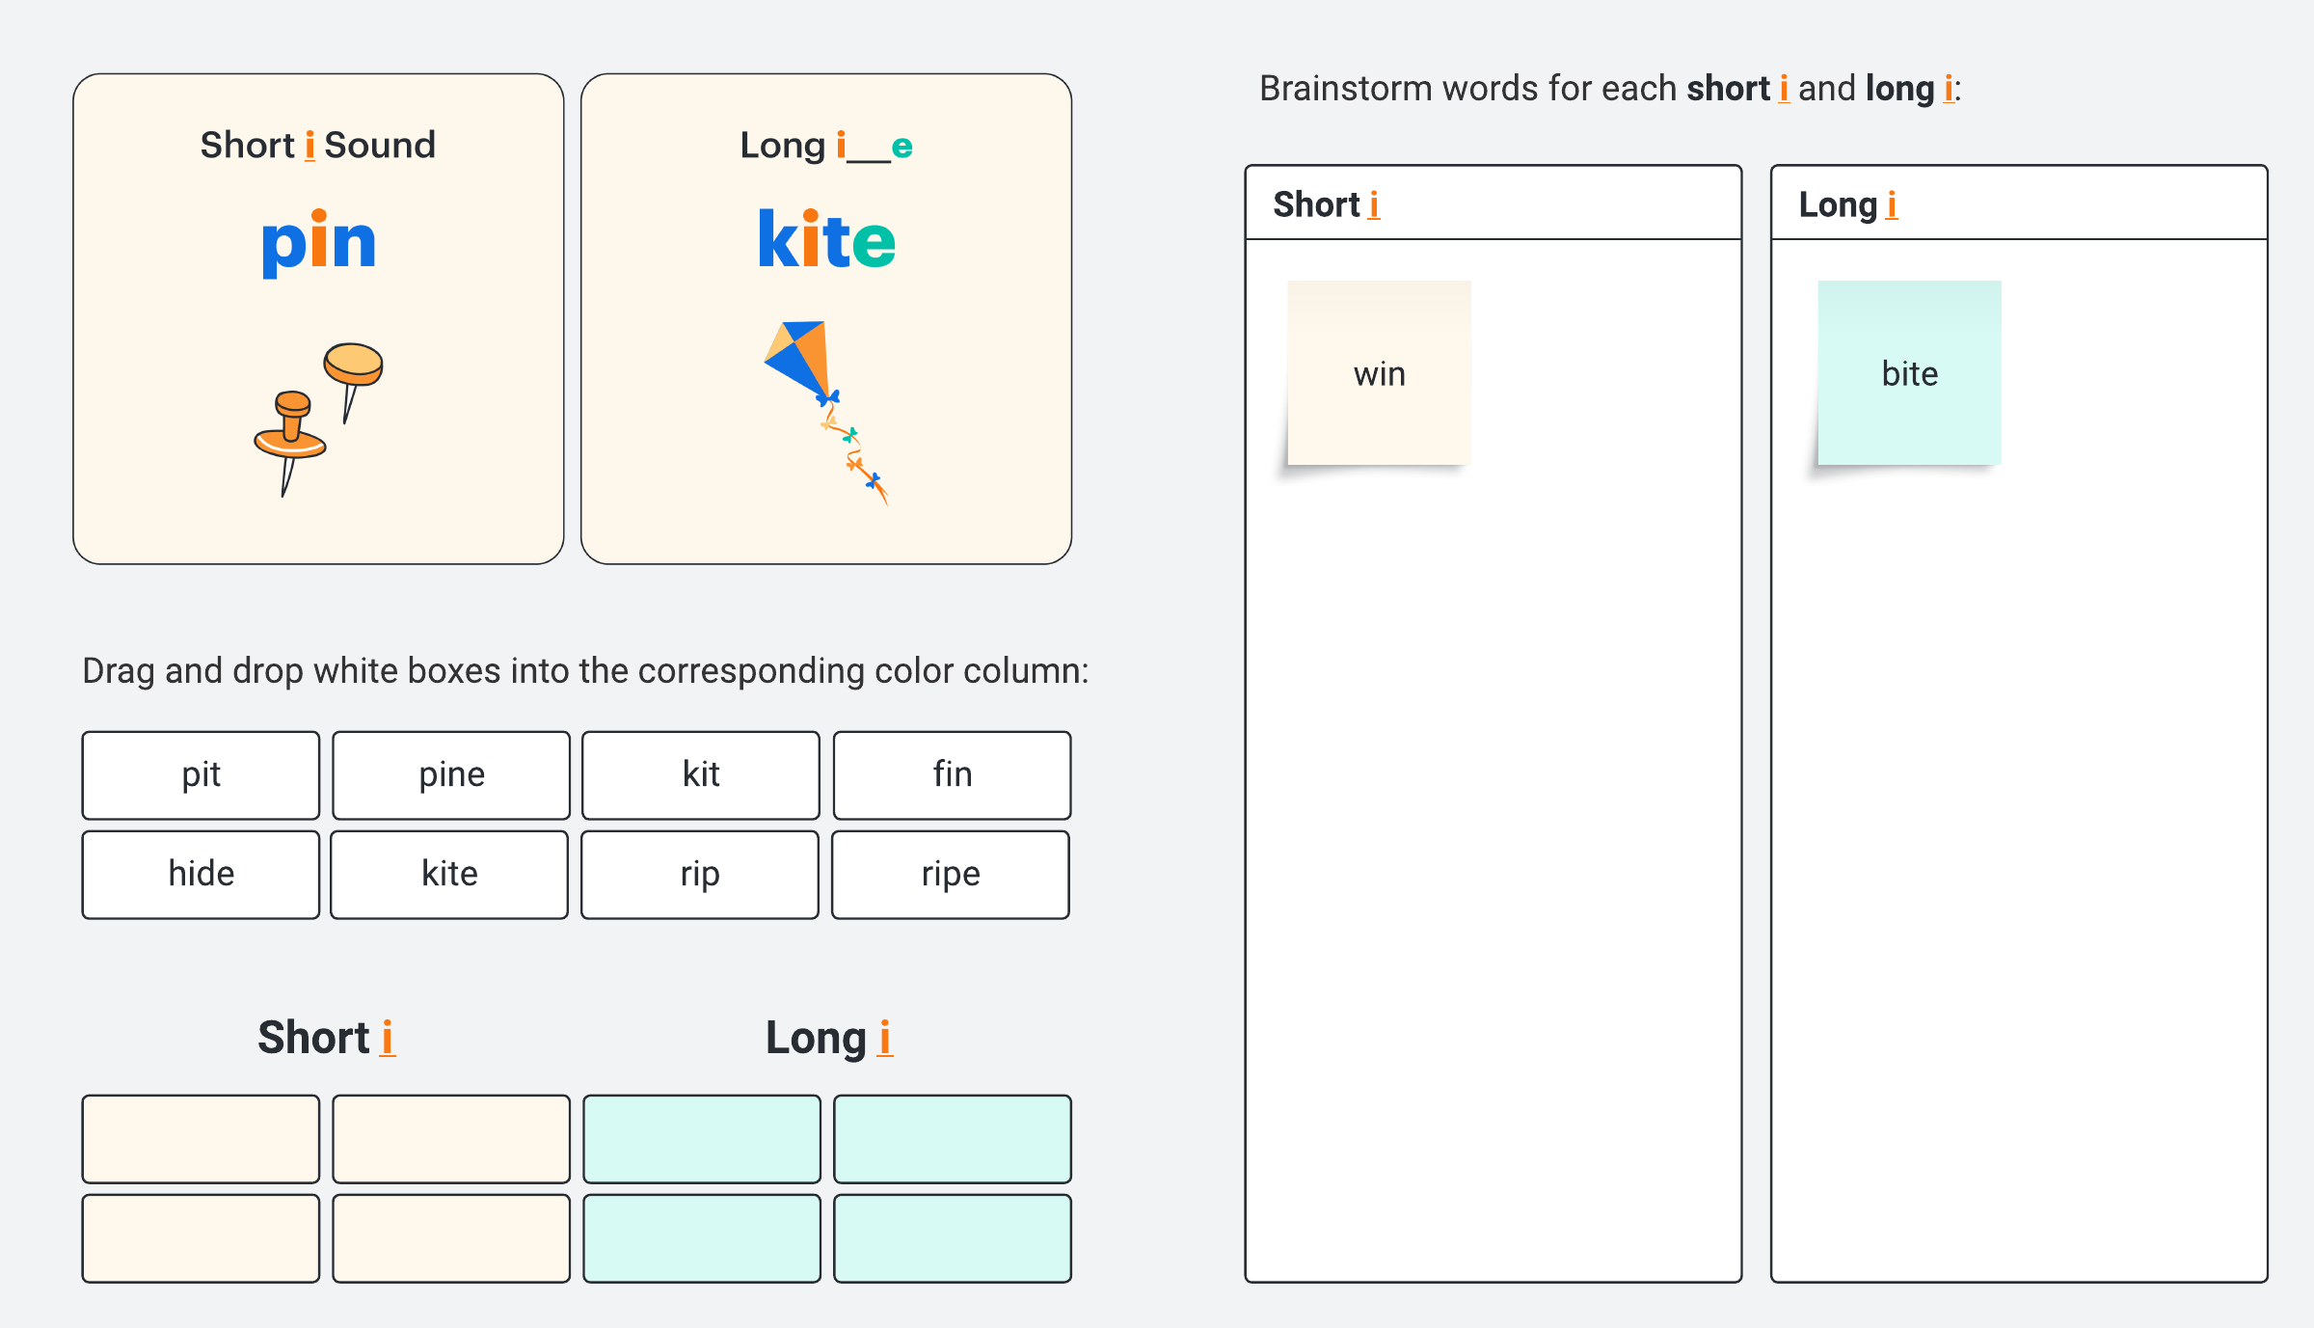Viewport: 2314px width, 1328px height.
Task: Click the teal 'bite' sticky note
Action: pyautogui.click(x=1909, y=373)
